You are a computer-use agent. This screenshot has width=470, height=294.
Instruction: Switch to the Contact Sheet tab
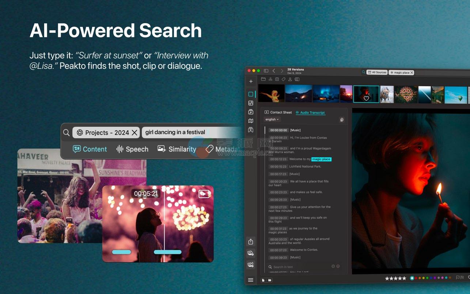pos(278,112)
